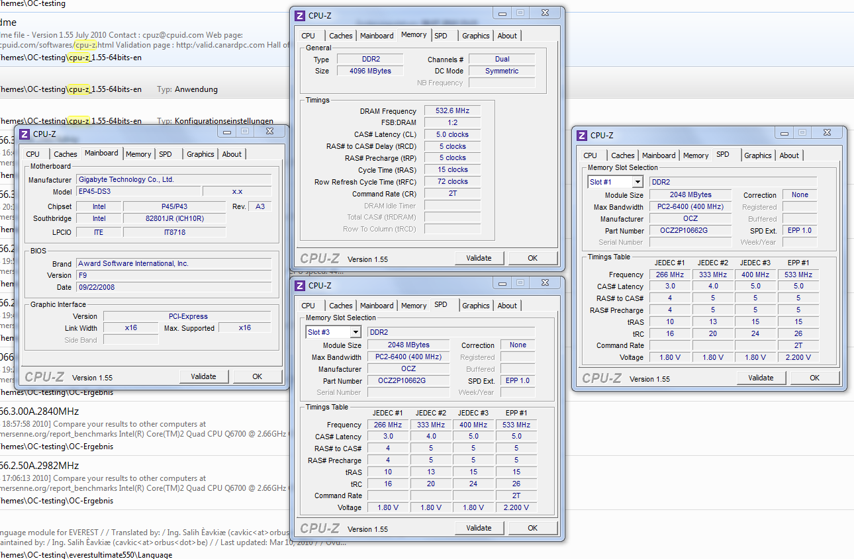This screenshot has width=854, height=559.
Task: Confirm with OK in the Mainboard window
Action: click(x=258, y=376)
